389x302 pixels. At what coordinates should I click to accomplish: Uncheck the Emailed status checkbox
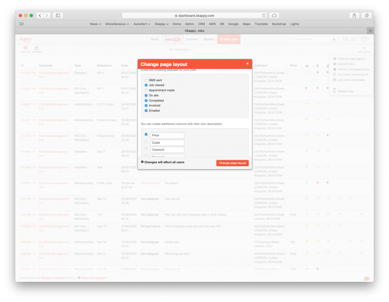tap(146, 111)
